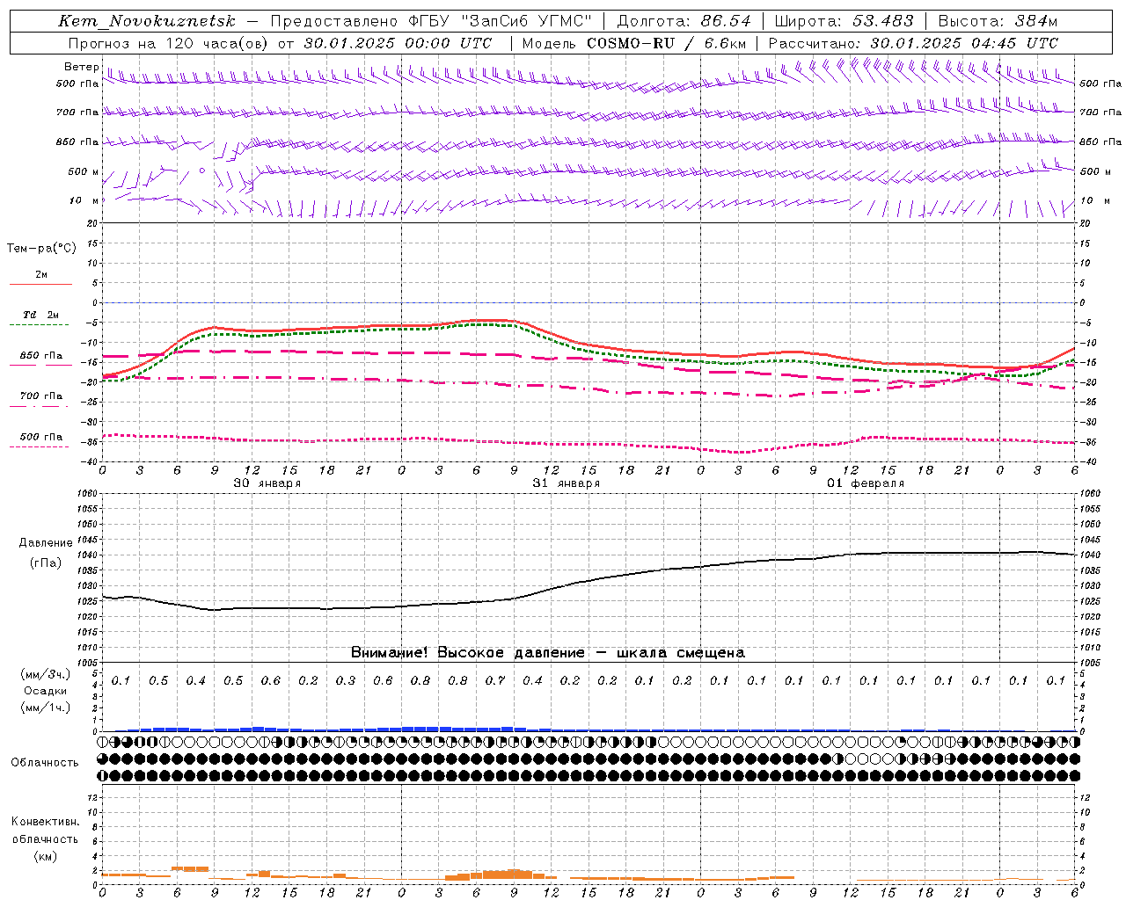Click the 01 февраля date label

[866, 483]
